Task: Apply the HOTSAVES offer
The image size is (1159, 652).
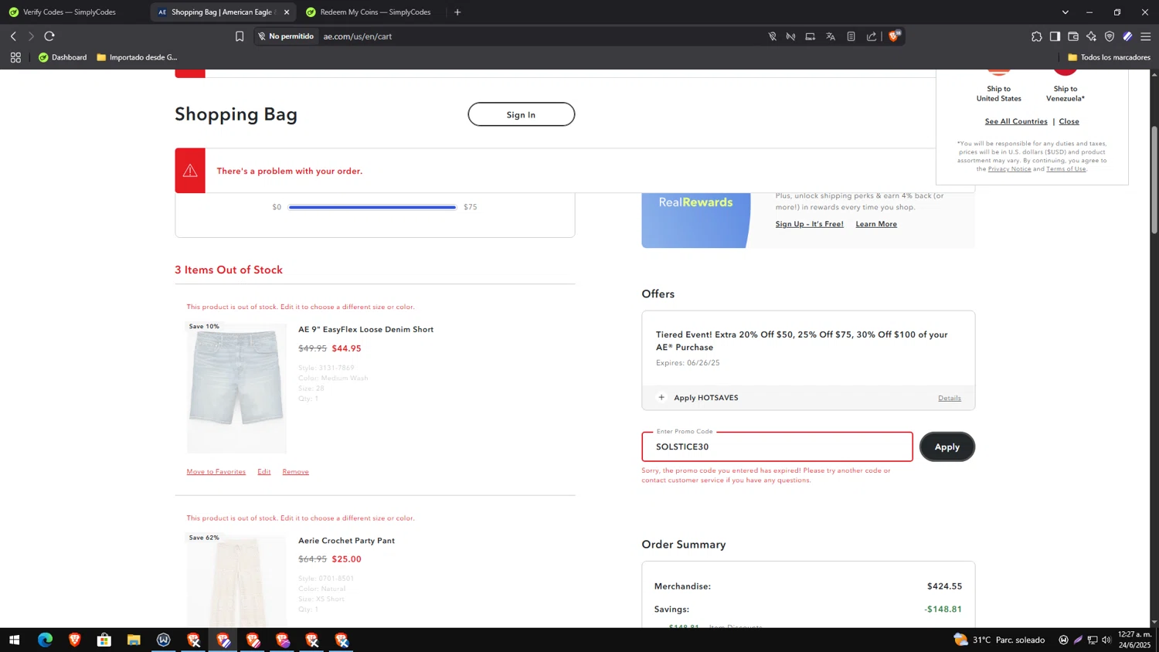Action: tap(698, 398)
